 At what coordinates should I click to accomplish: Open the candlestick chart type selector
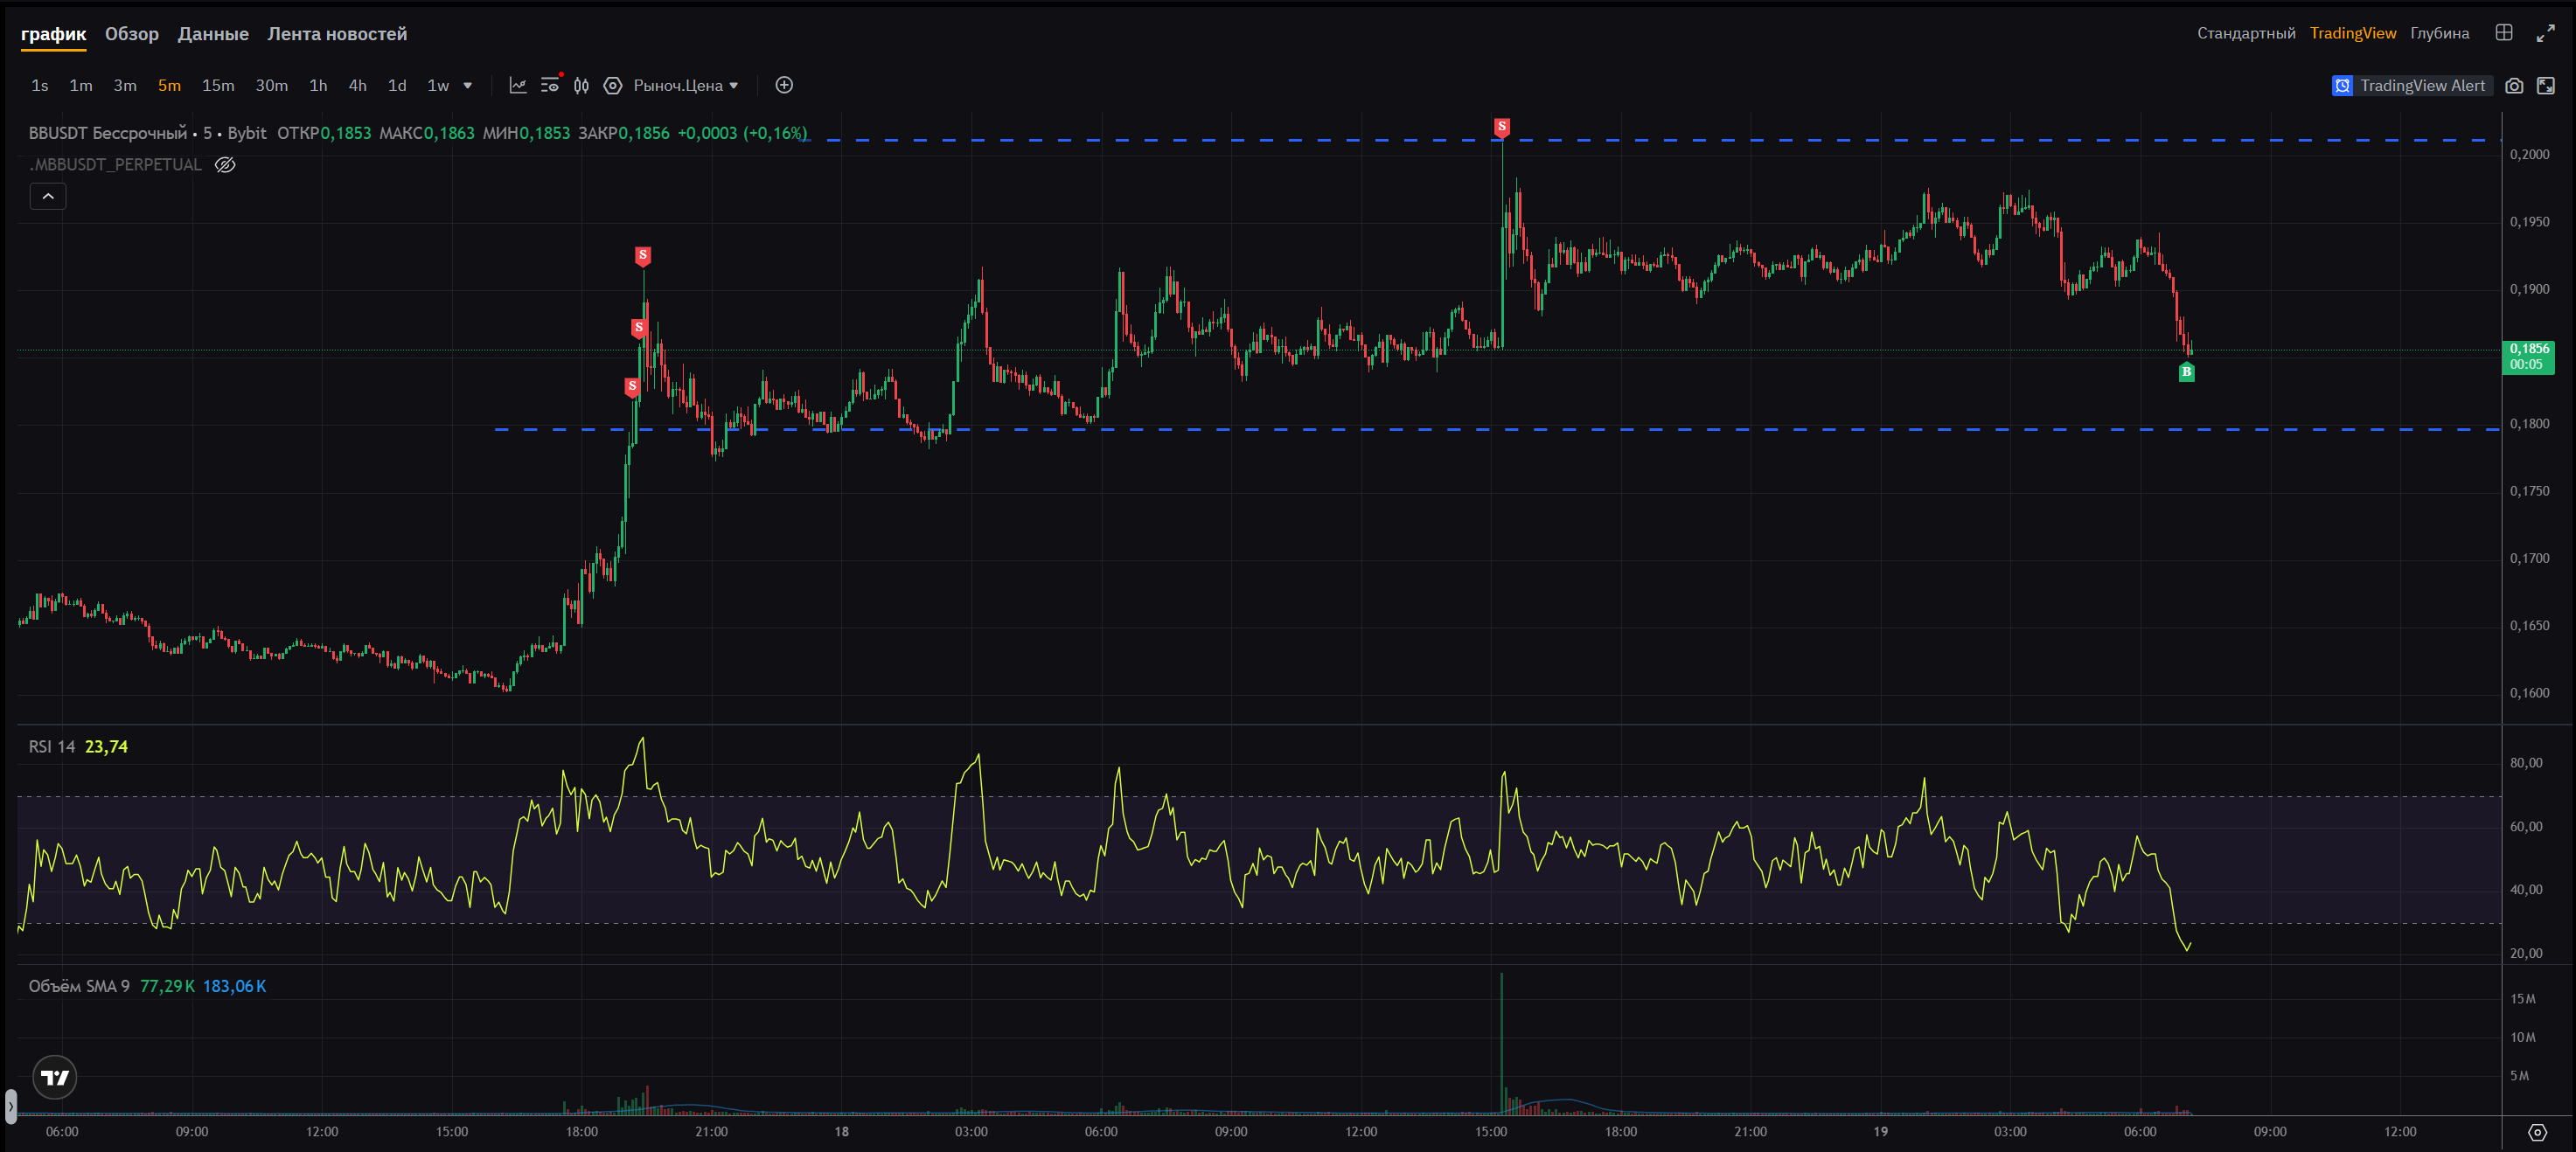[x=581, y=86]
